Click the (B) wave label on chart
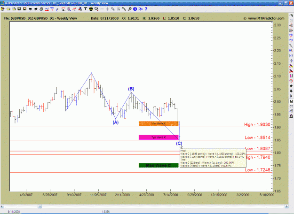Screen dimensions: 294x214 [131, 89]
